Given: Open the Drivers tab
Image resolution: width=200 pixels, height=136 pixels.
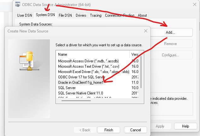Looking at the screenshot, I should point(81,15).
